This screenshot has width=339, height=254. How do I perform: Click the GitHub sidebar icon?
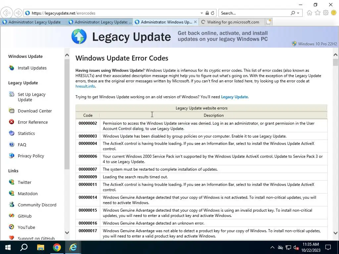pyautogui.click(x=12, y=216)
